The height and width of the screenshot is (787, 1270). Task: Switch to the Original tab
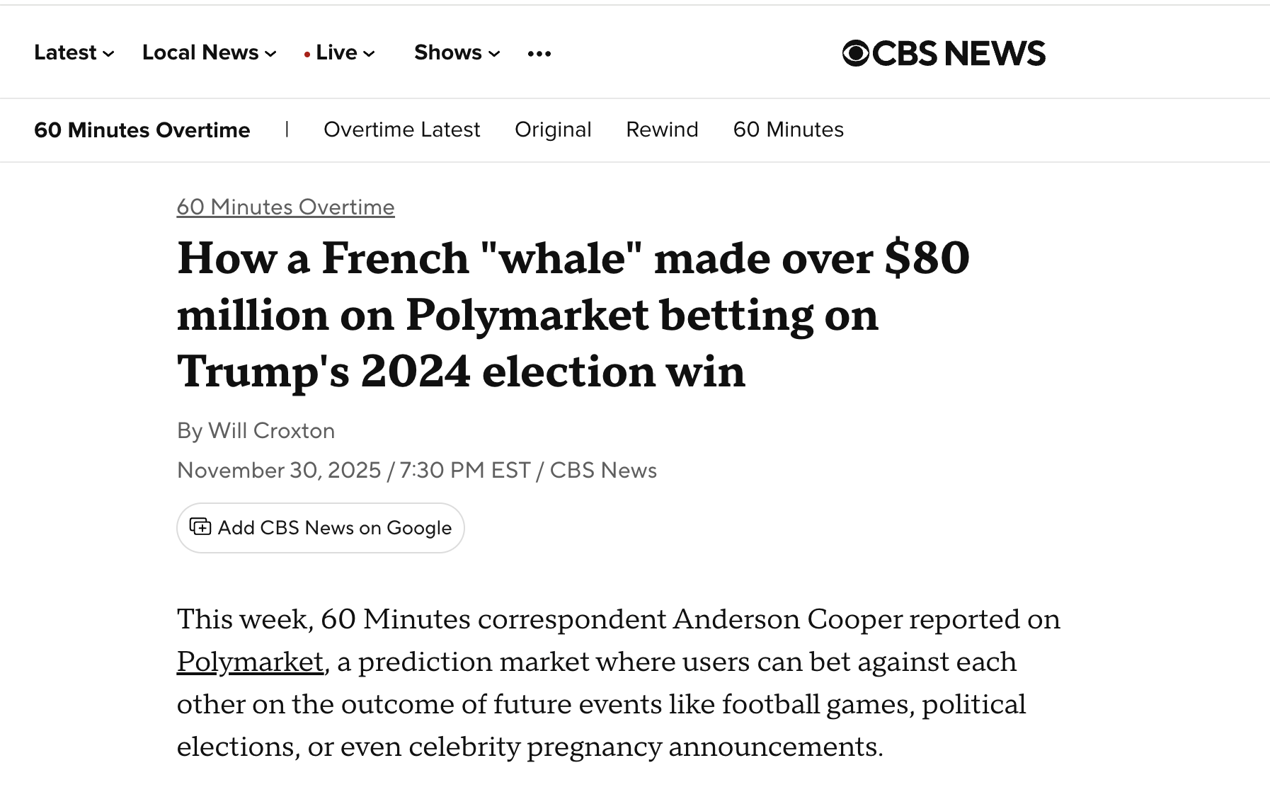point(553,130)
